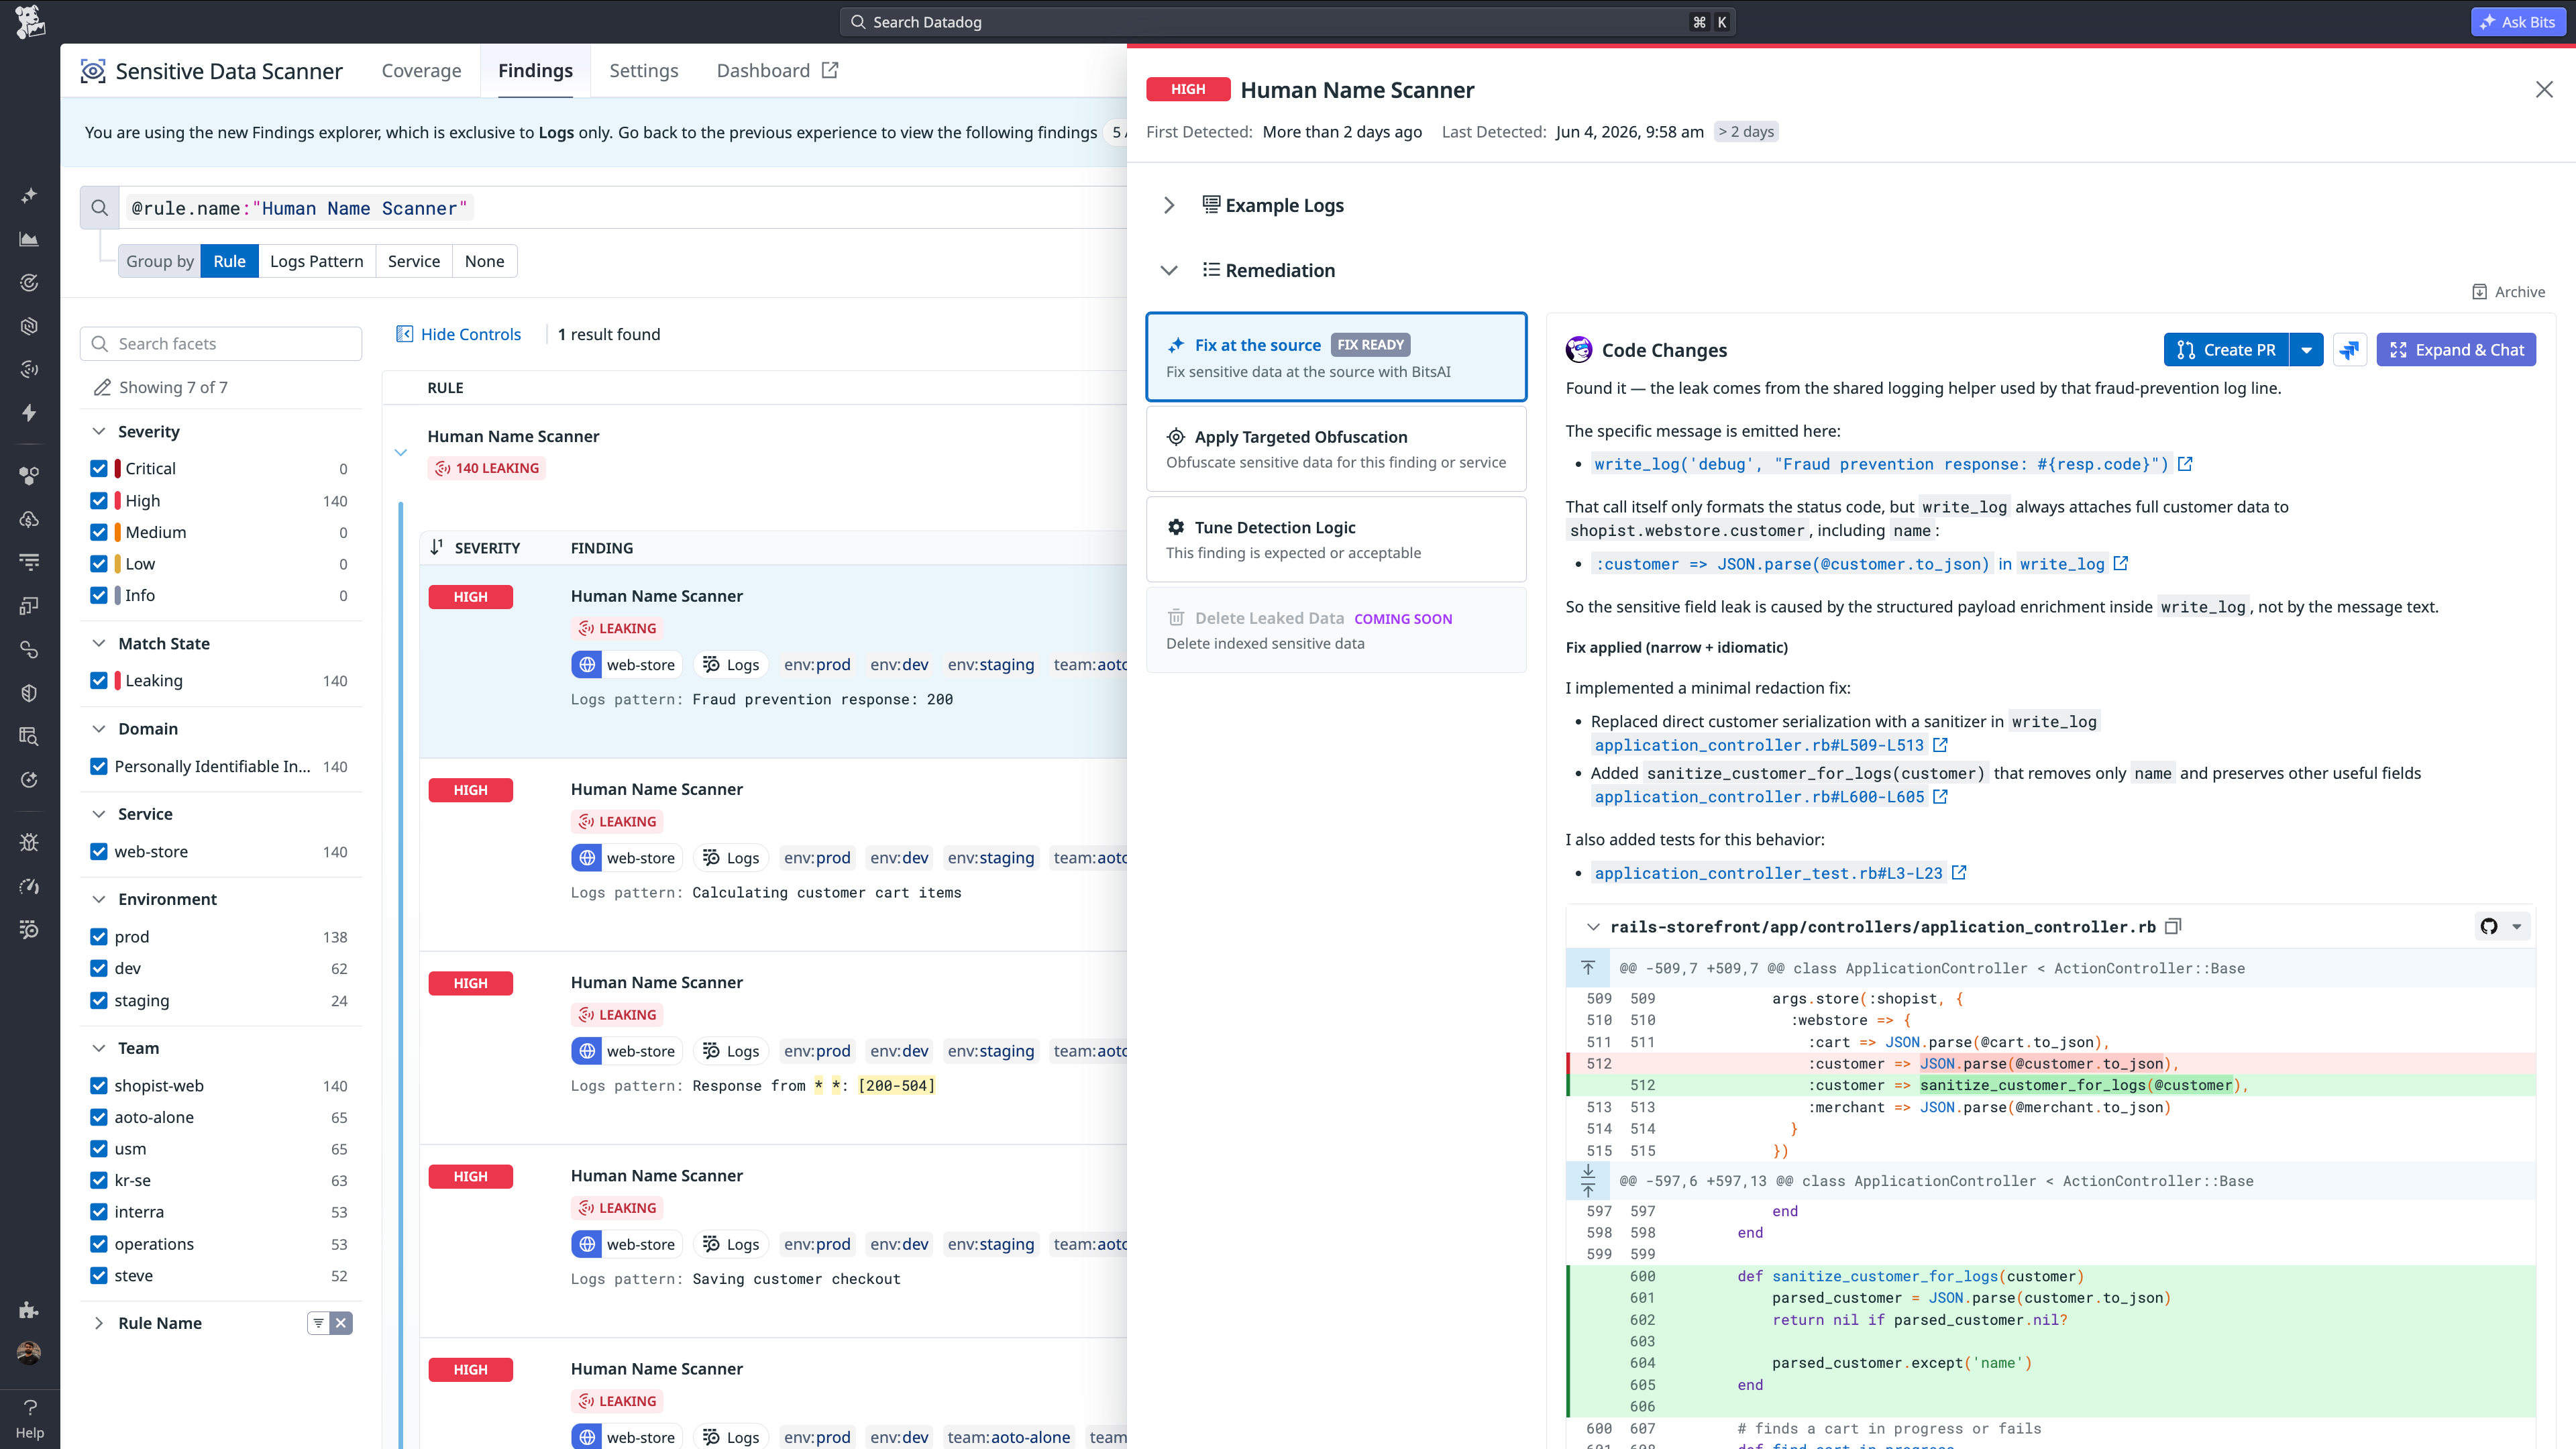Select None for Group by
This screenshot has width=2576, height=1449.
(x=484, y=261)
